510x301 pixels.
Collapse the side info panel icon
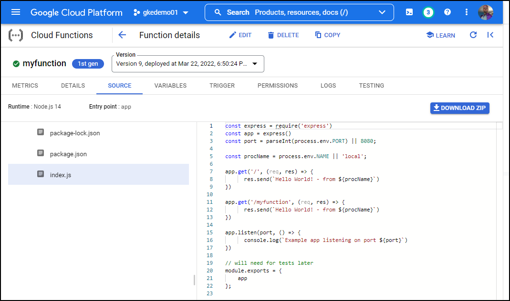click(490, 35)
